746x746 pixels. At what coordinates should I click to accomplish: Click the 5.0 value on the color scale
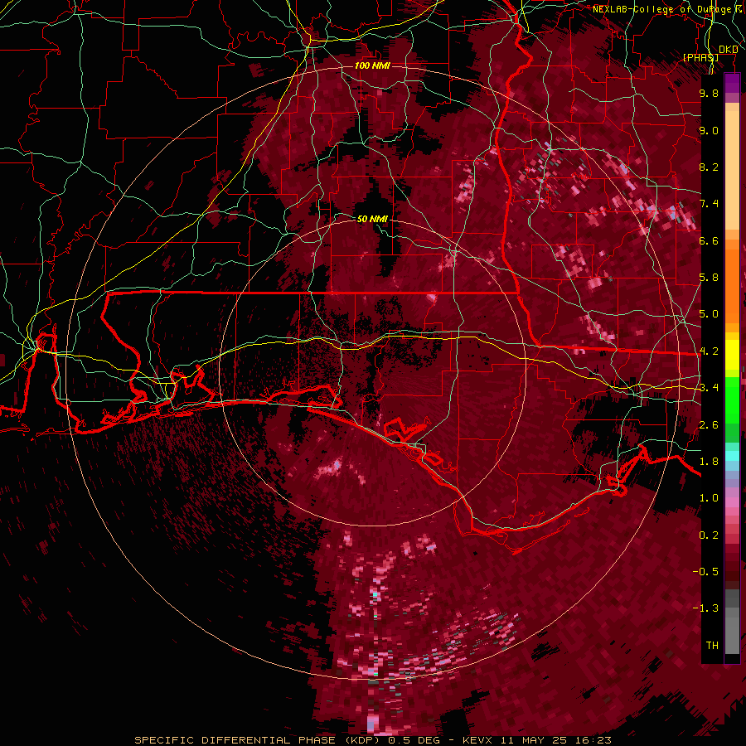(709, 314)
